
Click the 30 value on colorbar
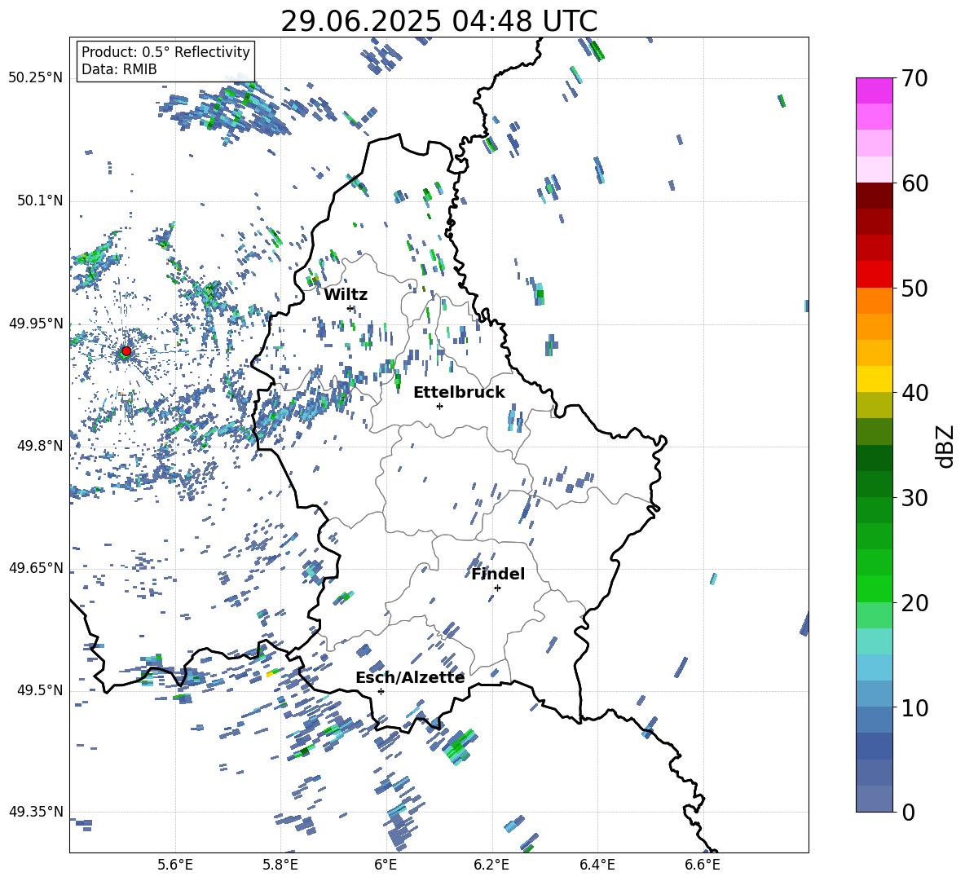click(914, 497)
